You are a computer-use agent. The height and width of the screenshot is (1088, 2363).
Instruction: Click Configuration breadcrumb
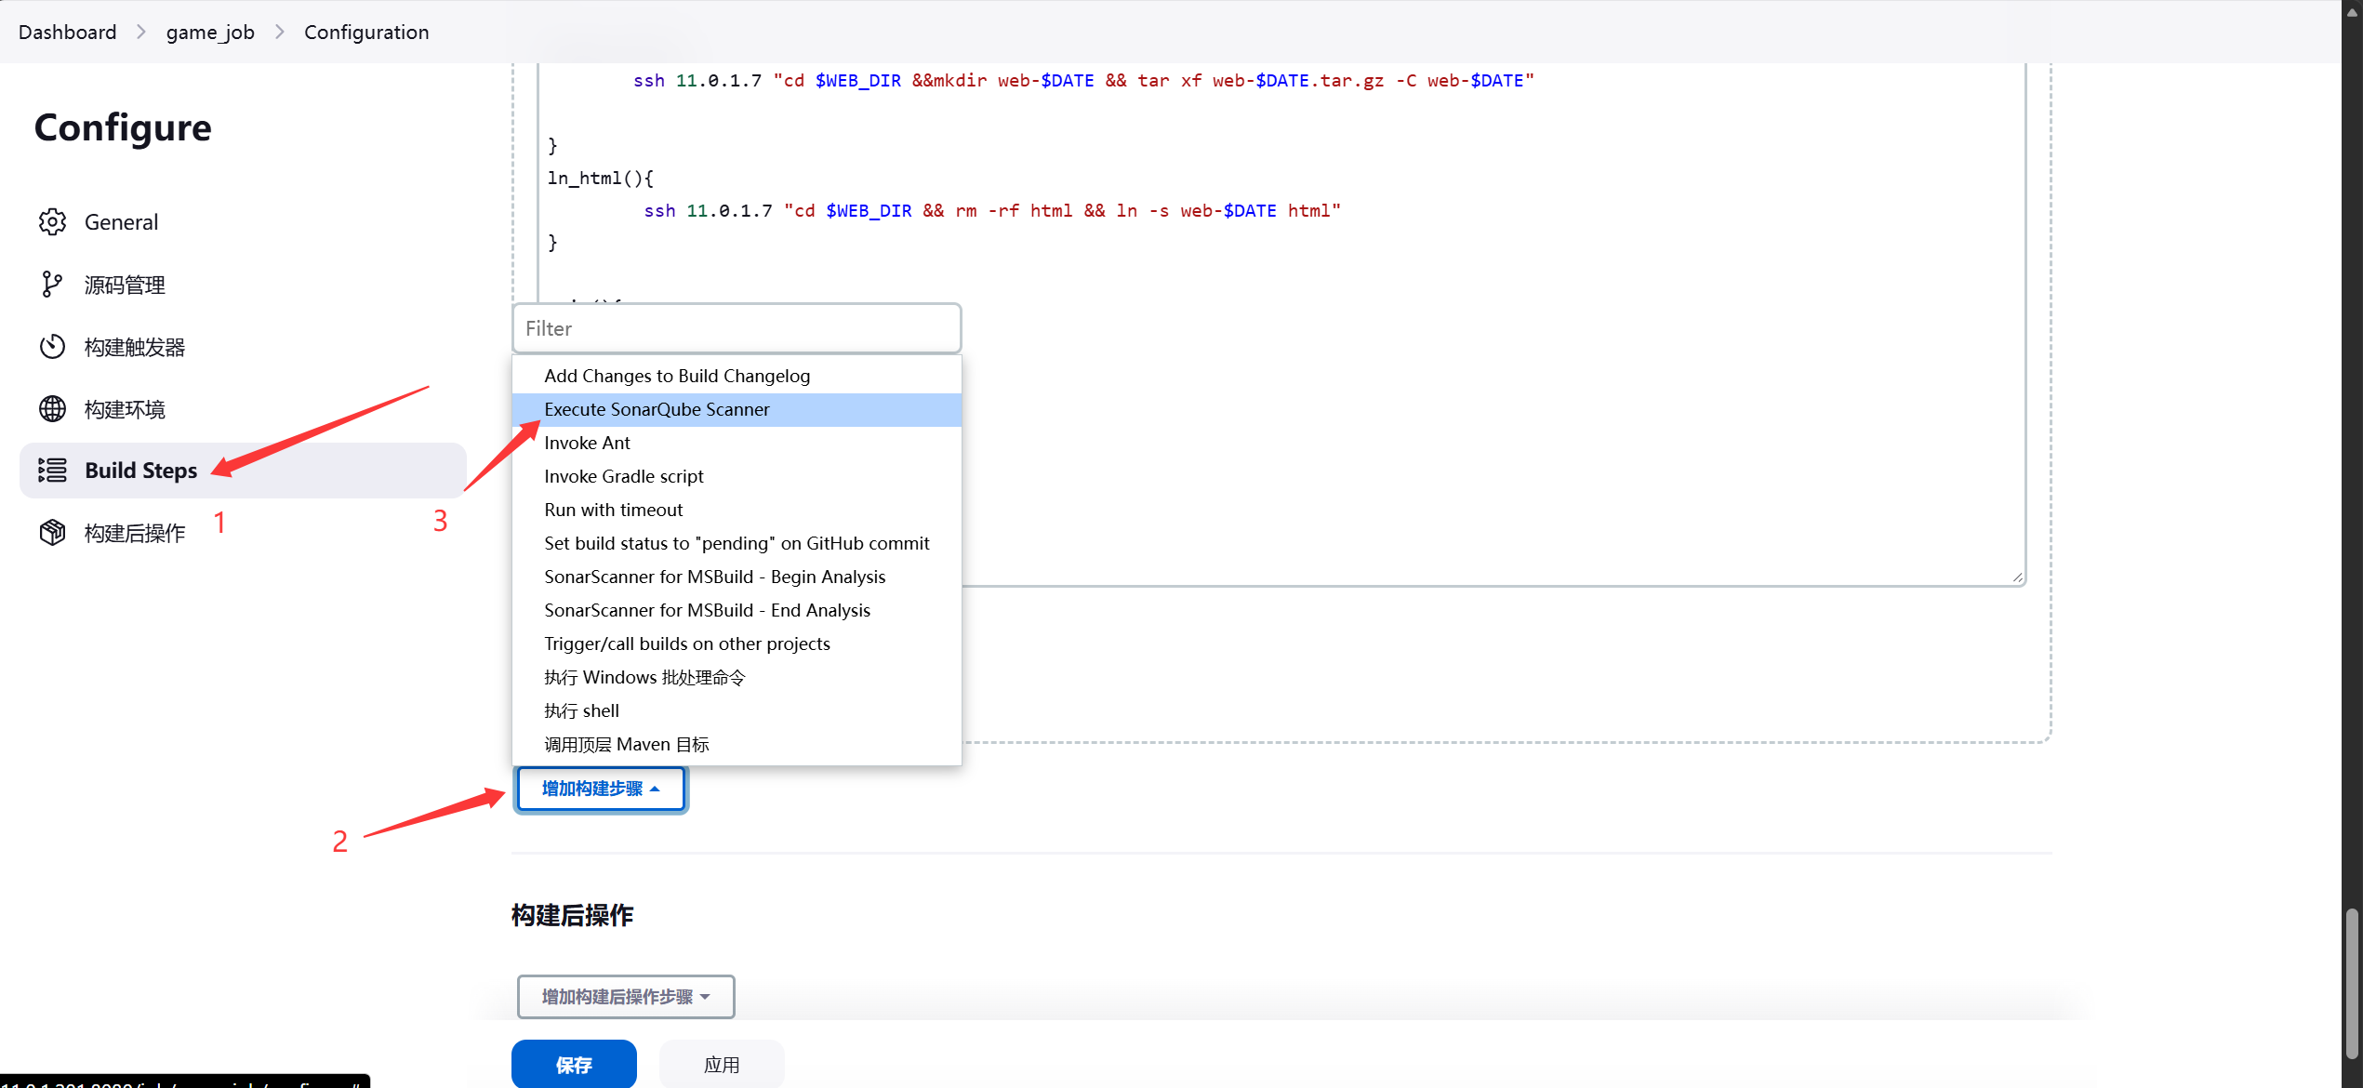click(366, 32)
